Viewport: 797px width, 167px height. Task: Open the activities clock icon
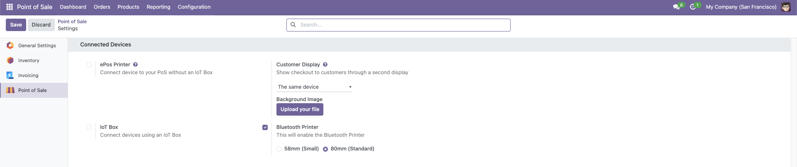coord(692,7)
